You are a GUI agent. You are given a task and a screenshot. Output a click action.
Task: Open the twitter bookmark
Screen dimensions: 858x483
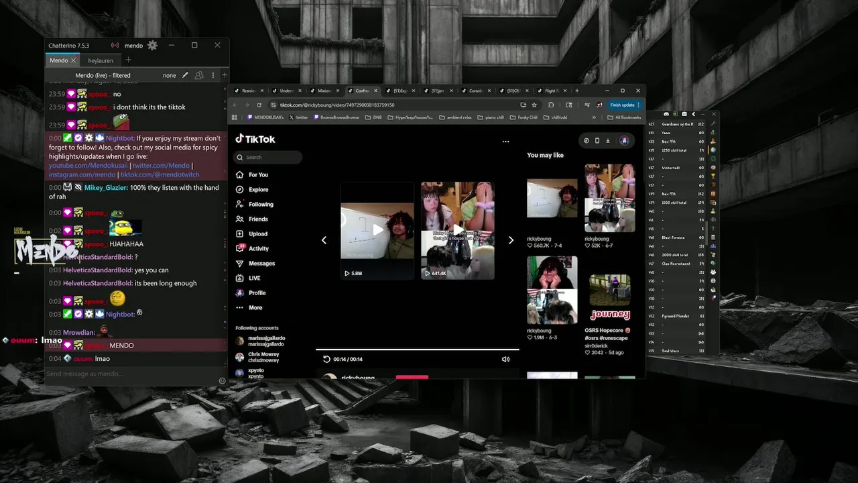[x=298, y=117]
